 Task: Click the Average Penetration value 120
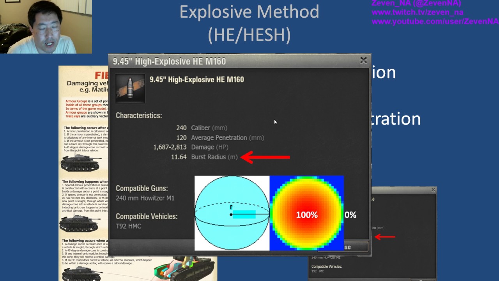pyautogui.click(x=181, y=138)
